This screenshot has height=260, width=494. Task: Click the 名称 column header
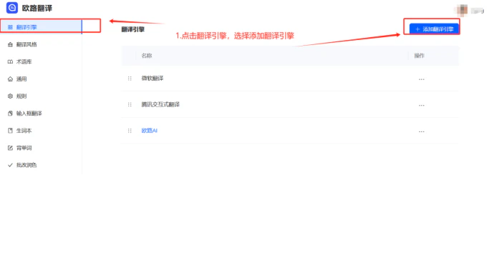pyautogui.click(x=147, y=56)
